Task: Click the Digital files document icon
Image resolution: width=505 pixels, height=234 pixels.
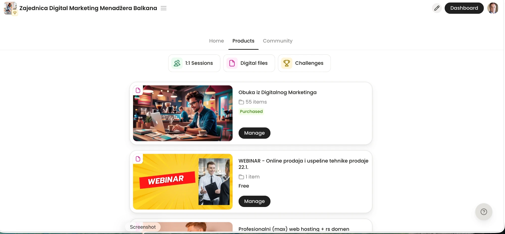Action: [x=232, y=63]
